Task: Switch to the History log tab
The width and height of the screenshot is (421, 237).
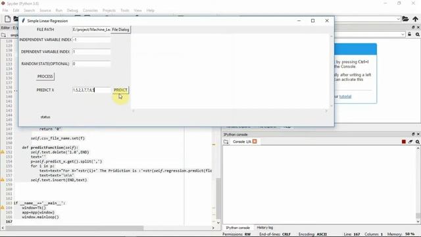Action: pos(264,228)
